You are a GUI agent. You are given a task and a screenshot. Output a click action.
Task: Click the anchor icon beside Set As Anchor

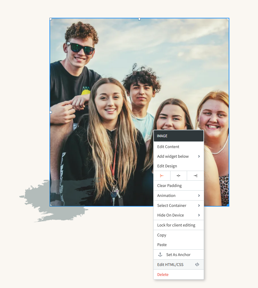click(x=160, y=254)
